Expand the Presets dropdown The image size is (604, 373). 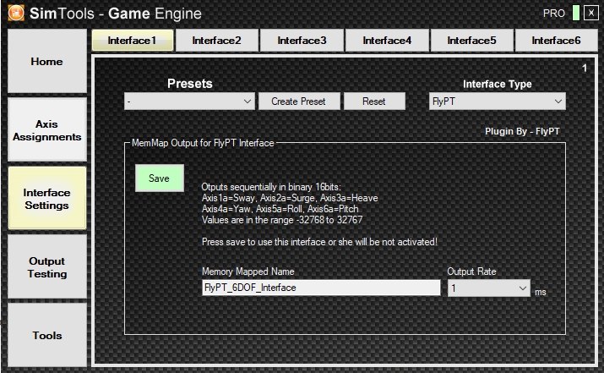[189, 101]
